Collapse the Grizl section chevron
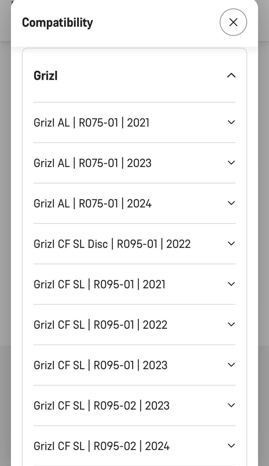The height and width of the screenshot is (466, 269). tap(231, 75)
